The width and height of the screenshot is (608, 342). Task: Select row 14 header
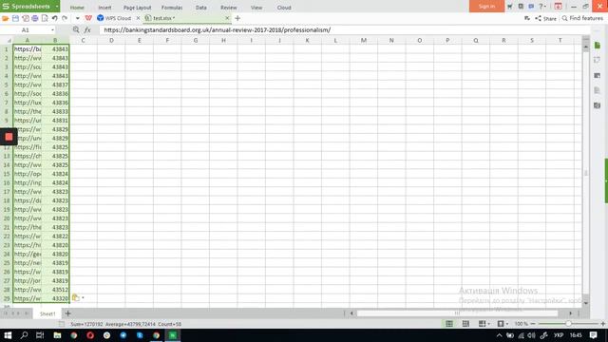pos(7,164)
